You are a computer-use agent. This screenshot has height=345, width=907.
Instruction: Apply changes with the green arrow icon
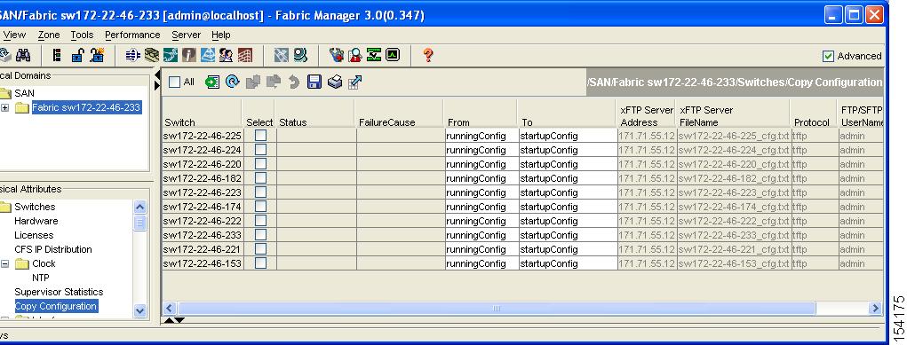pyautogui.click(x=212, y=82)
